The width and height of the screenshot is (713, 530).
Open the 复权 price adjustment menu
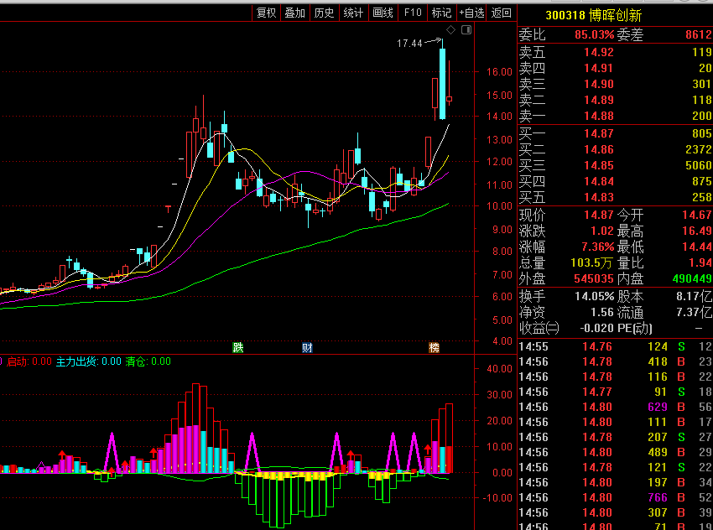pyautogui.click(x=266, y=13)
